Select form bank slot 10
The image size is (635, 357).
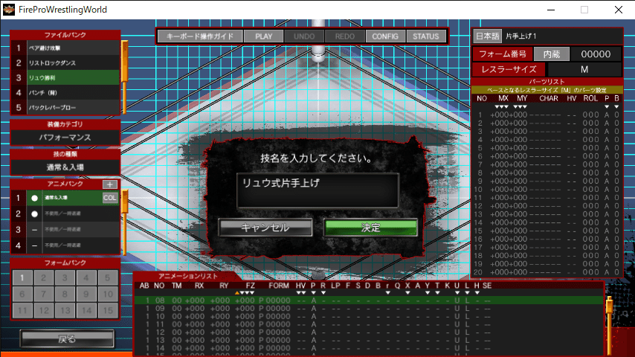tap(107, 294)
